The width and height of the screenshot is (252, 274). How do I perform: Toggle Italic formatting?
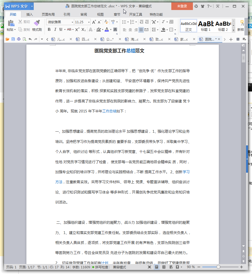55,29
